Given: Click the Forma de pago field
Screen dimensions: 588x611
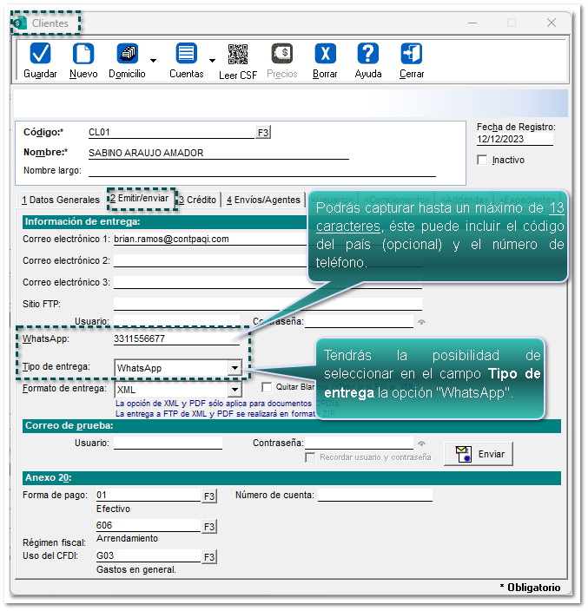Looking at the screenshot, I should pos(149,495).
